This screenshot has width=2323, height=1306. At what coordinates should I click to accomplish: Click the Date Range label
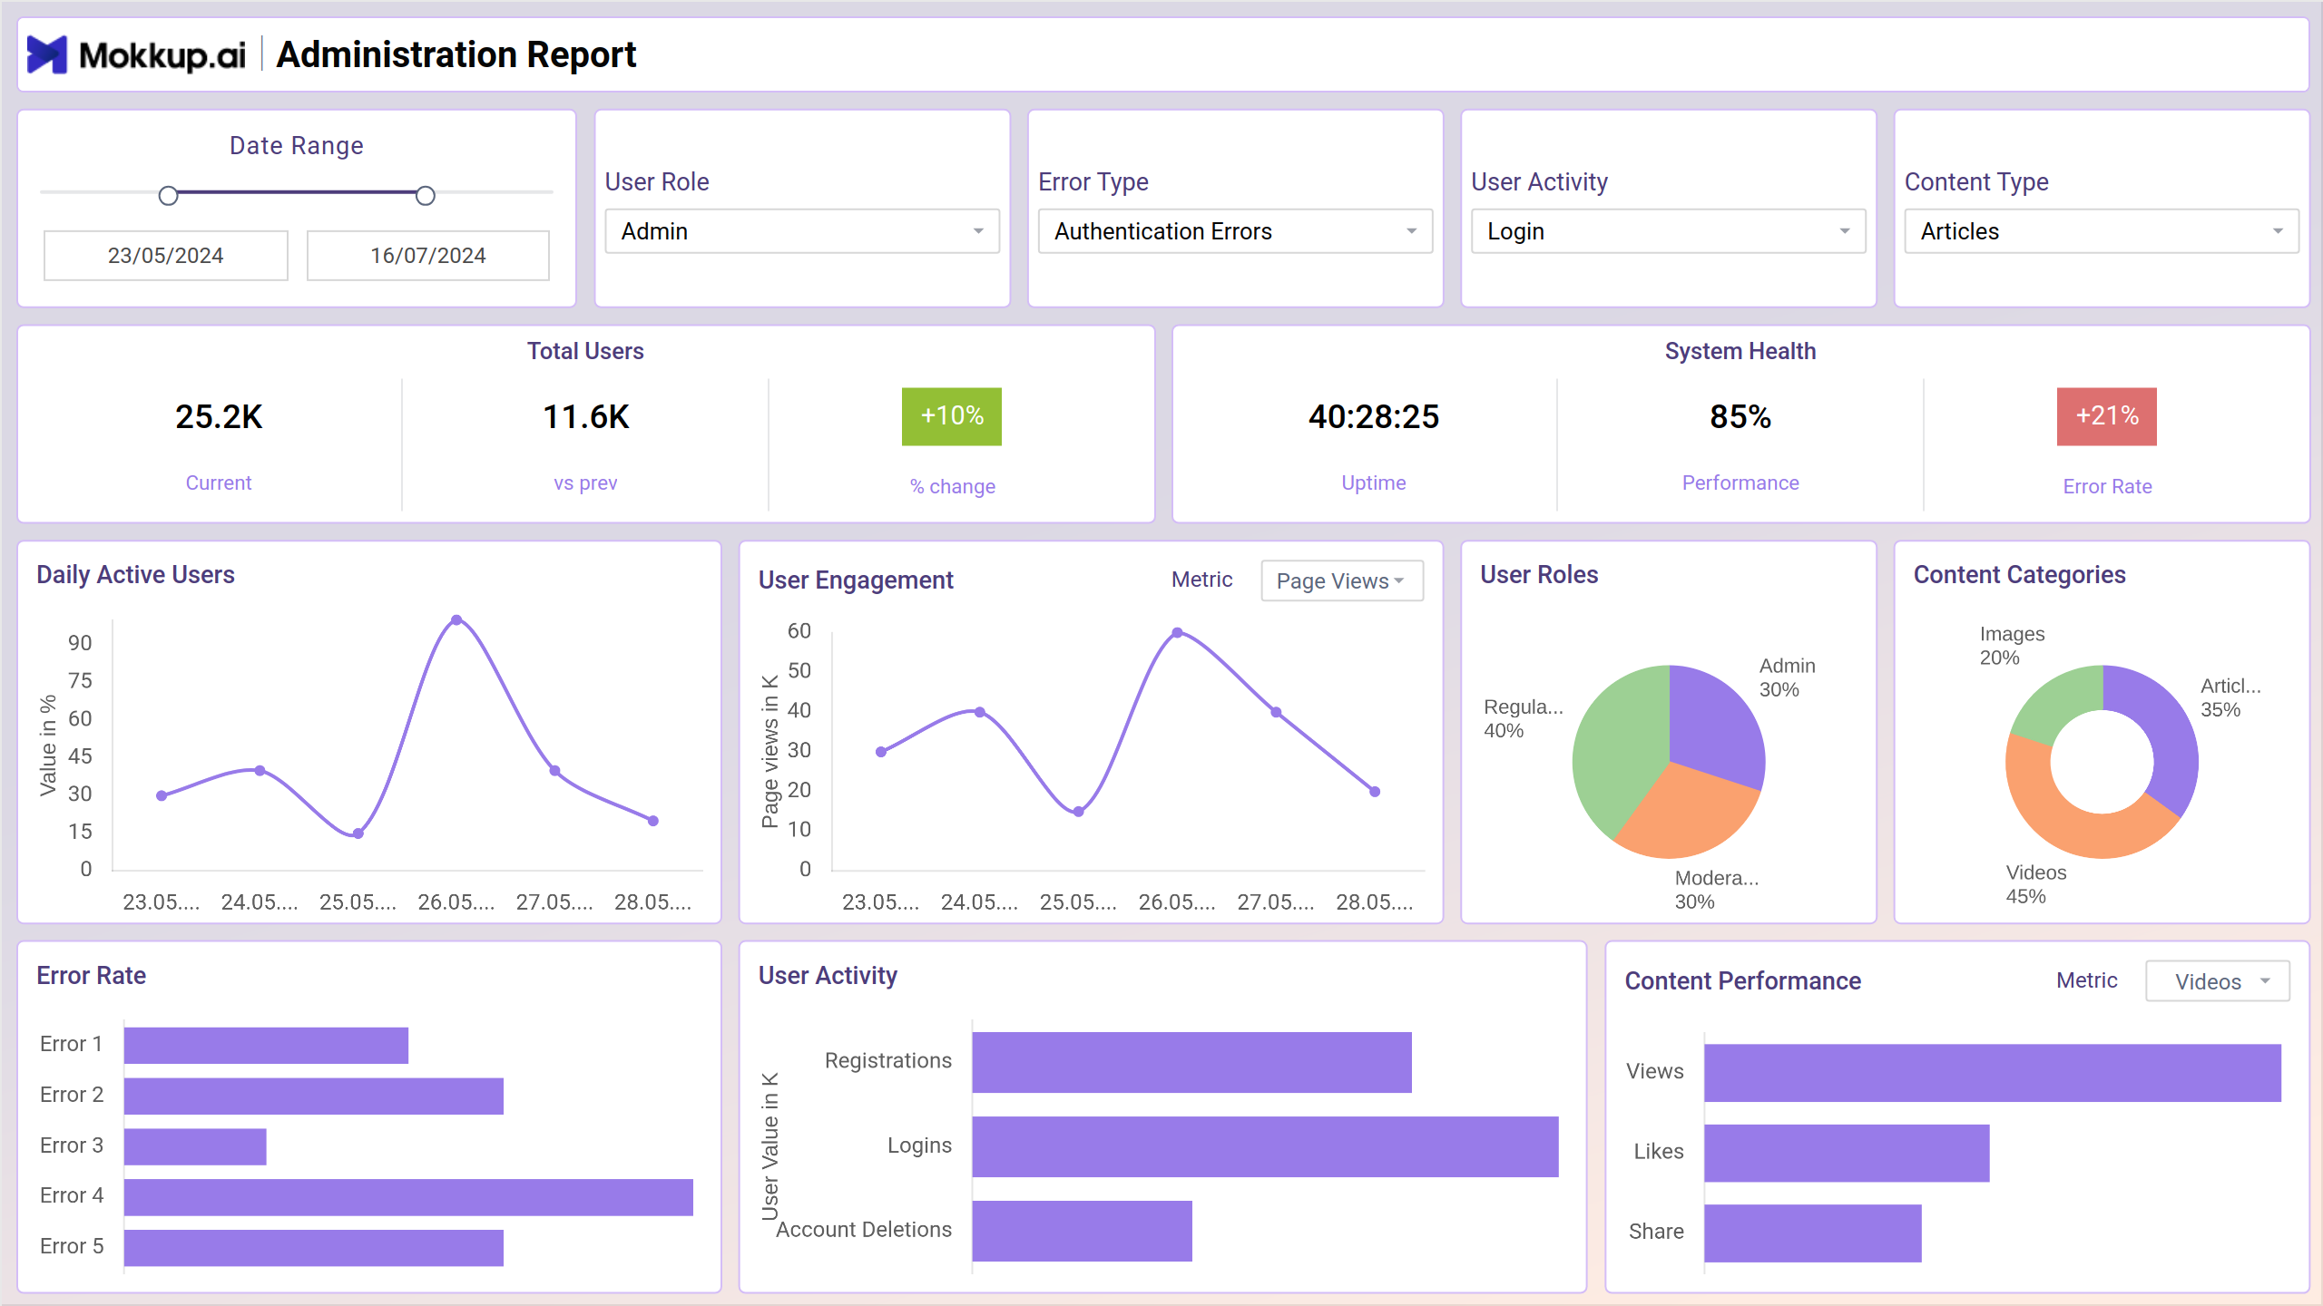tap(297, 145)
